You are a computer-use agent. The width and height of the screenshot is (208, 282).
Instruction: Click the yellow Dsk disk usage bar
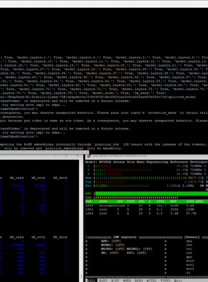[136, 198]
